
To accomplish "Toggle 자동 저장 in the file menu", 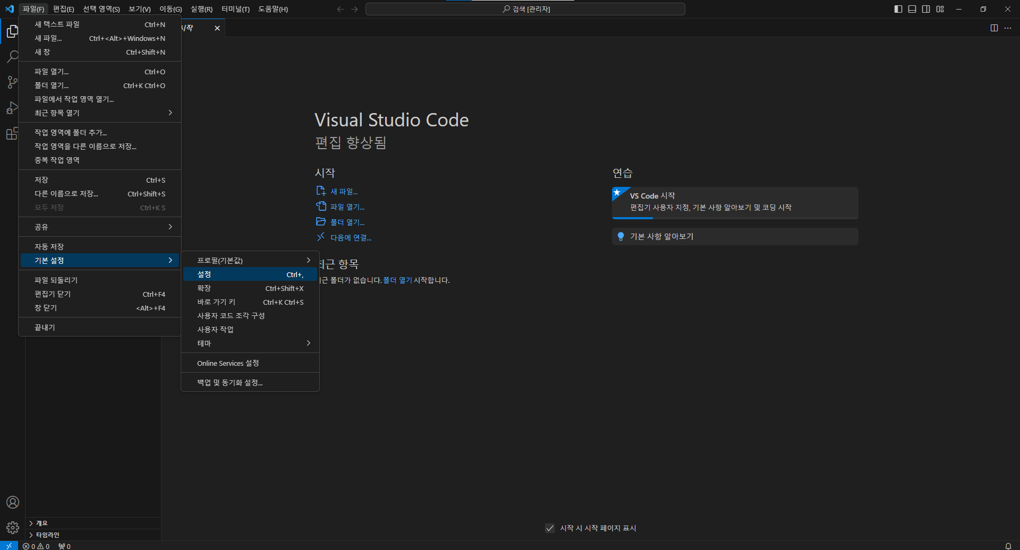I will pos(100,247).
